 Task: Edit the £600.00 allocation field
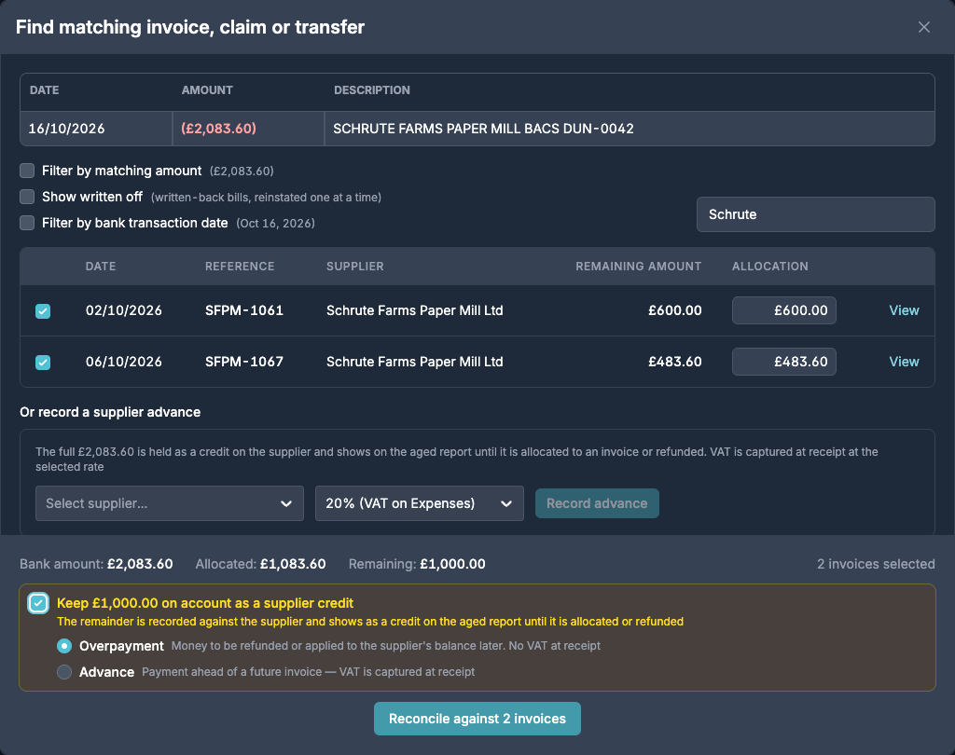pos(783,310)
